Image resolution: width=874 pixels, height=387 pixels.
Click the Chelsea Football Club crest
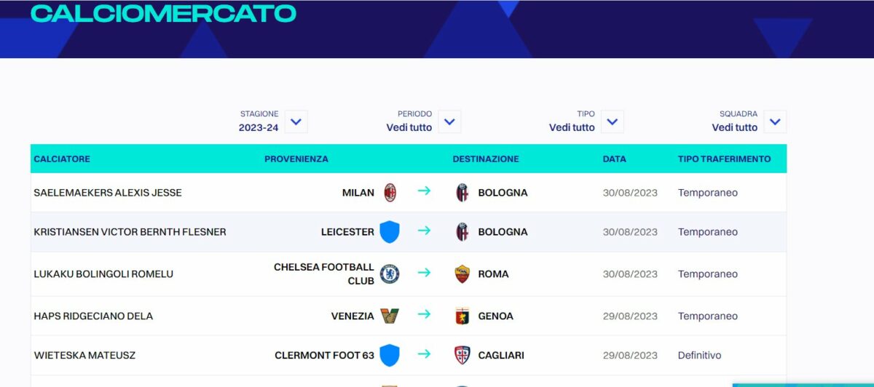tap(390, 274)
